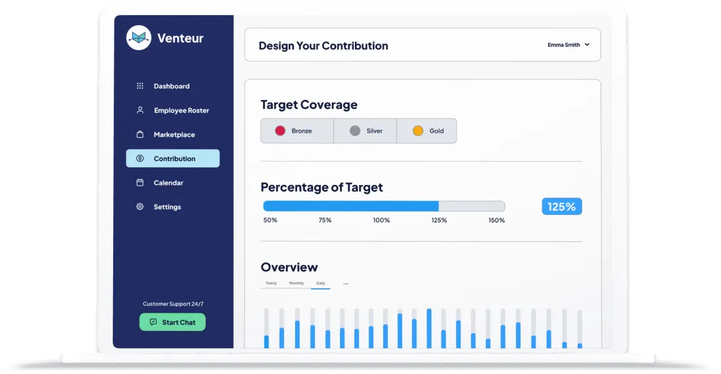Click the Percentage of Target slider bar
The width and height of the screenshot is (721, 374).
(x=384, y=206)
